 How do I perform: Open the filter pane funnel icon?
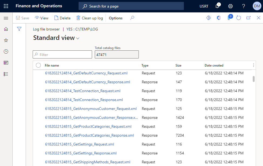19,29
